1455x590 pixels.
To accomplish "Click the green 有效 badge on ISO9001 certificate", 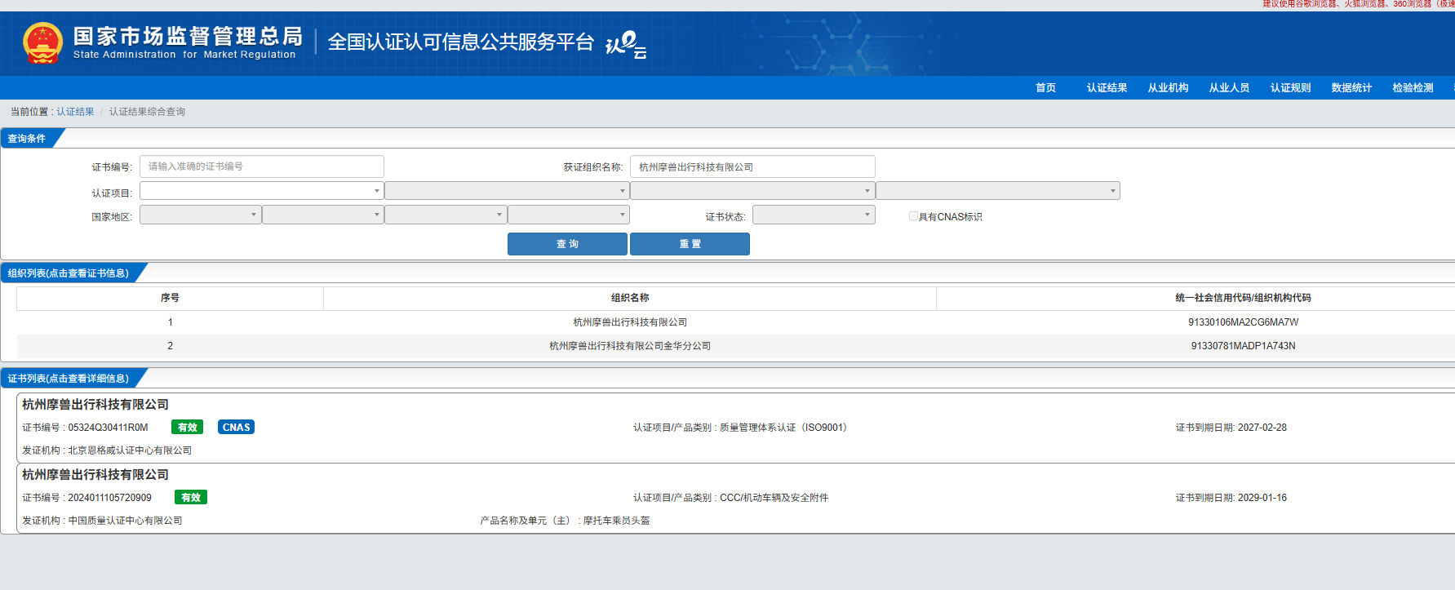I will pyautogui.click(x=187, y=428).
